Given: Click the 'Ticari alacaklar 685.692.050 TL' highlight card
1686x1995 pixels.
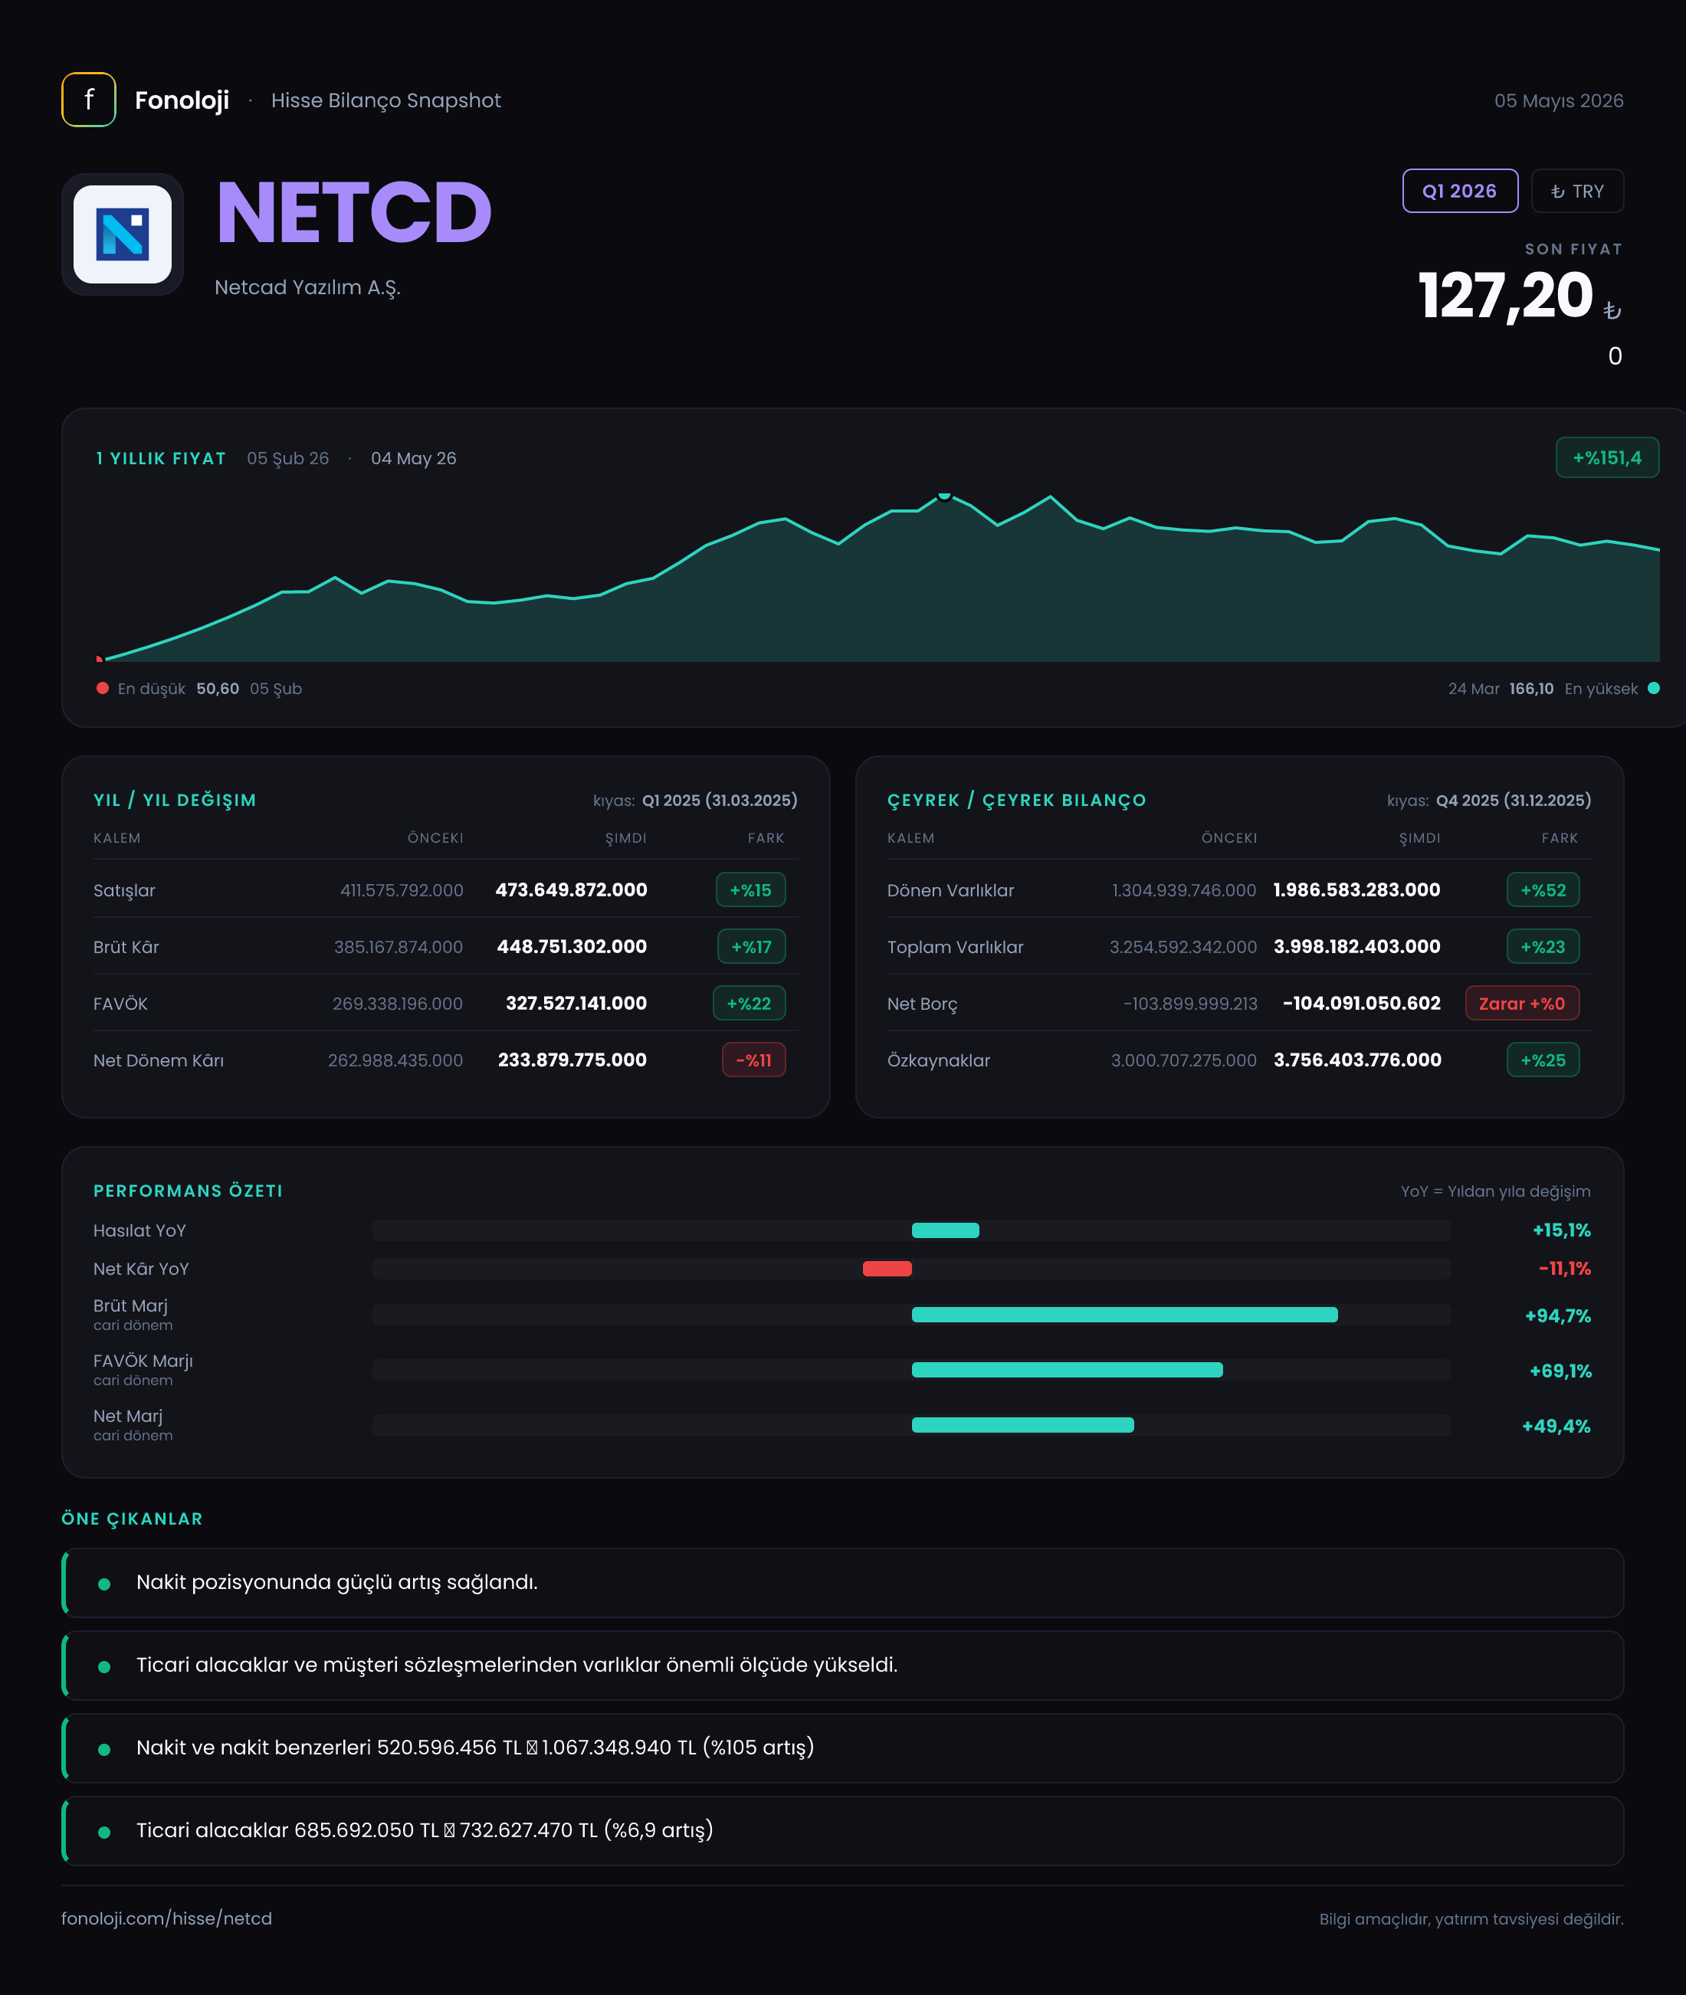Looking at the screenshot, I should (843, 1830).
